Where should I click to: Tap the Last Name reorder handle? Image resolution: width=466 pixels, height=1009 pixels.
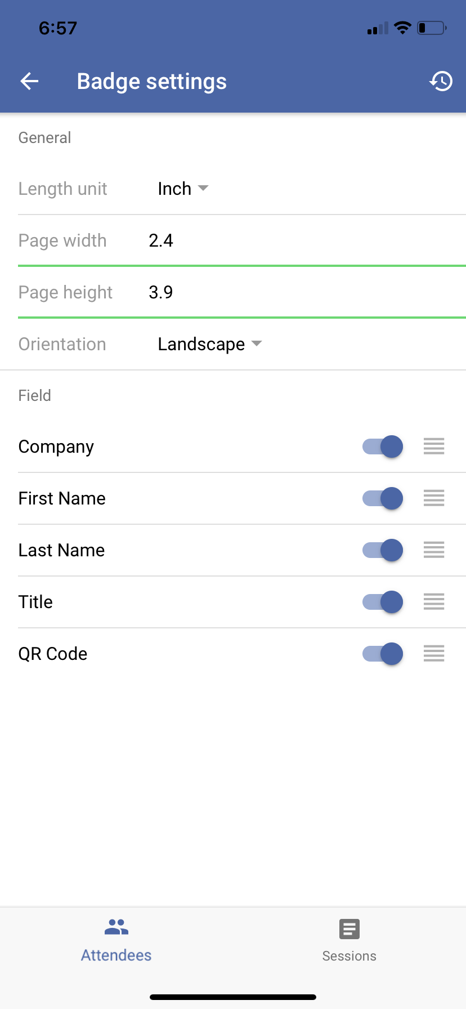click(x=434, y=550)
